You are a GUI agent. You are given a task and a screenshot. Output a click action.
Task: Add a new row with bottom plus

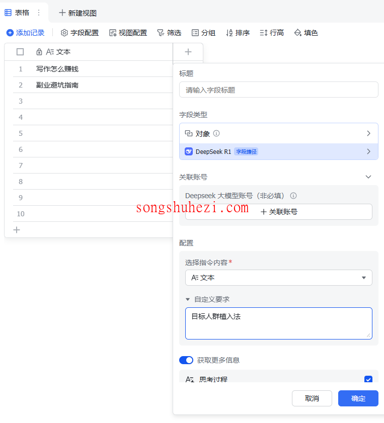click(x=17, y=230)
